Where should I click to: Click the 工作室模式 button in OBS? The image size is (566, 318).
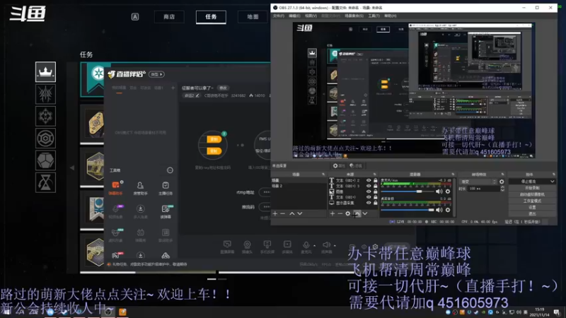pyautogui.click(x=532, y=201)
